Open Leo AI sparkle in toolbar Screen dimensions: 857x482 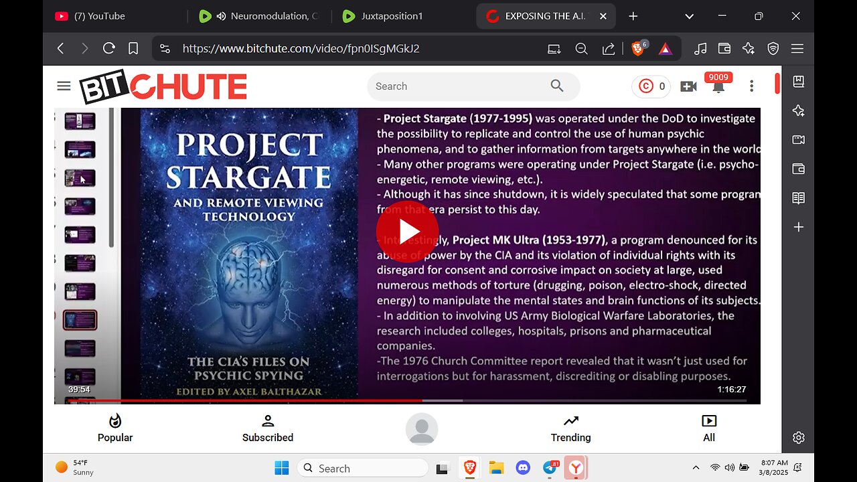749,48
